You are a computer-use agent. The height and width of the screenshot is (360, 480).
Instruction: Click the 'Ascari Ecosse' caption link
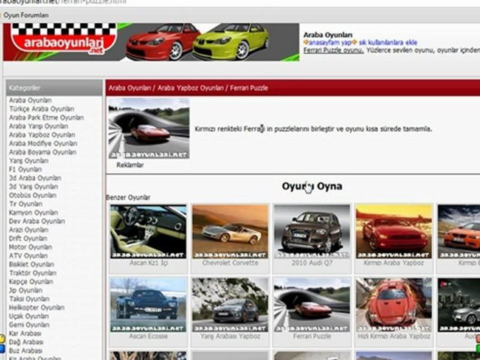coord(148,336)
